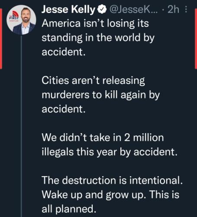
Task: Click the dot separator before the timestamp
Action: point(163,10)
